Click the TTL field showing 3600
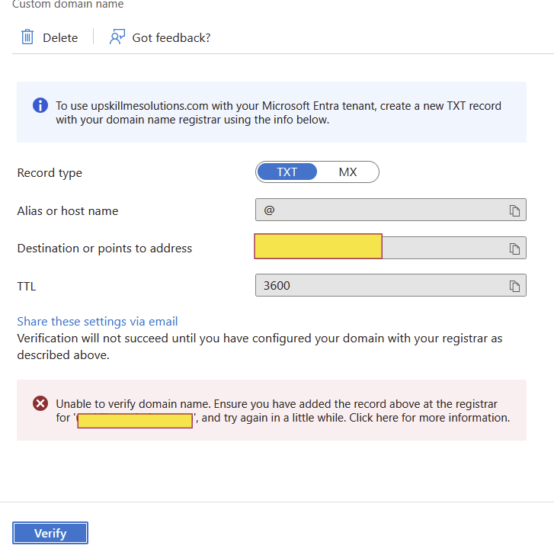The height and width of the screenshot is (555, 554). [391, 285]
